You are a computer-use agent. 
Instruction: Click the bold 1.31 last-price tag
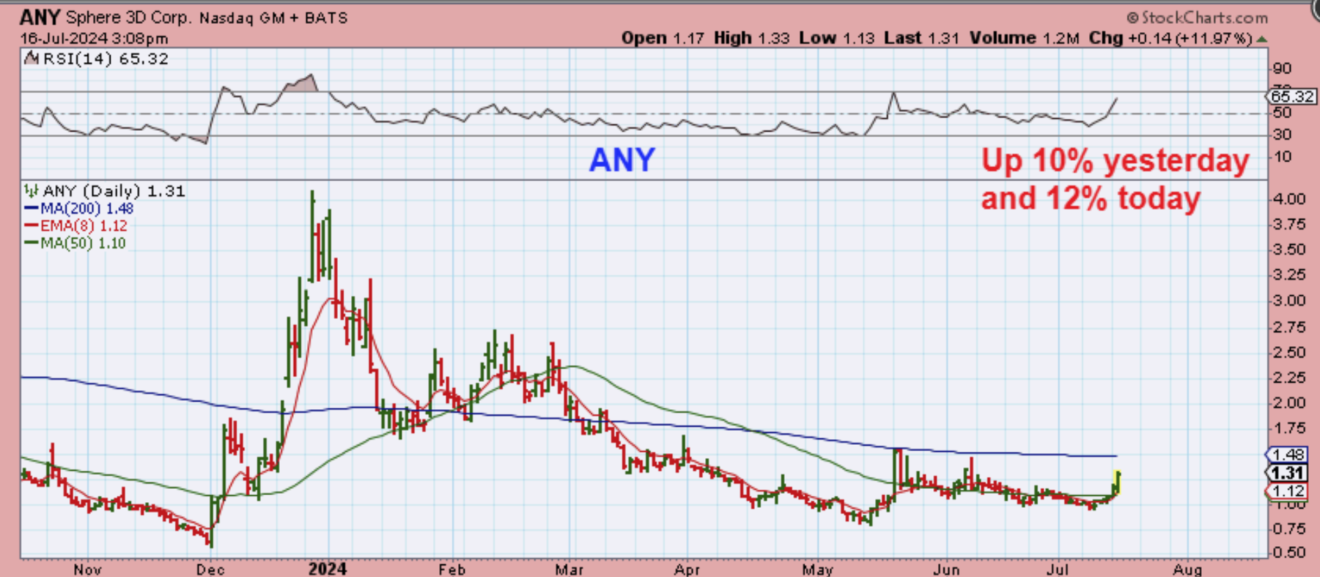[x=1287, y=473]
